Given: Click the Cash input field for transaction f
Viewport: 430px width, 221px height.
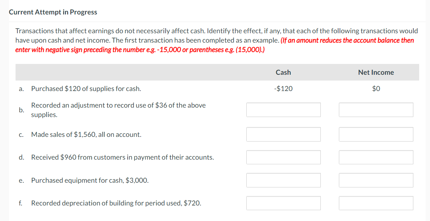Looking at the screenshot, I should [x=283, y=203].
